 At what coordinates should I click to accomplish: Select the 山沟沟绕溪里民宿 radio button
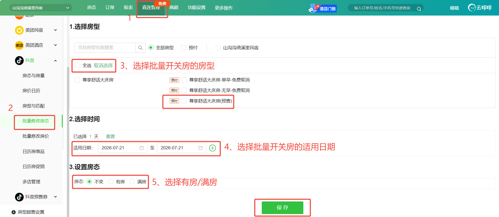coord(218,48)
